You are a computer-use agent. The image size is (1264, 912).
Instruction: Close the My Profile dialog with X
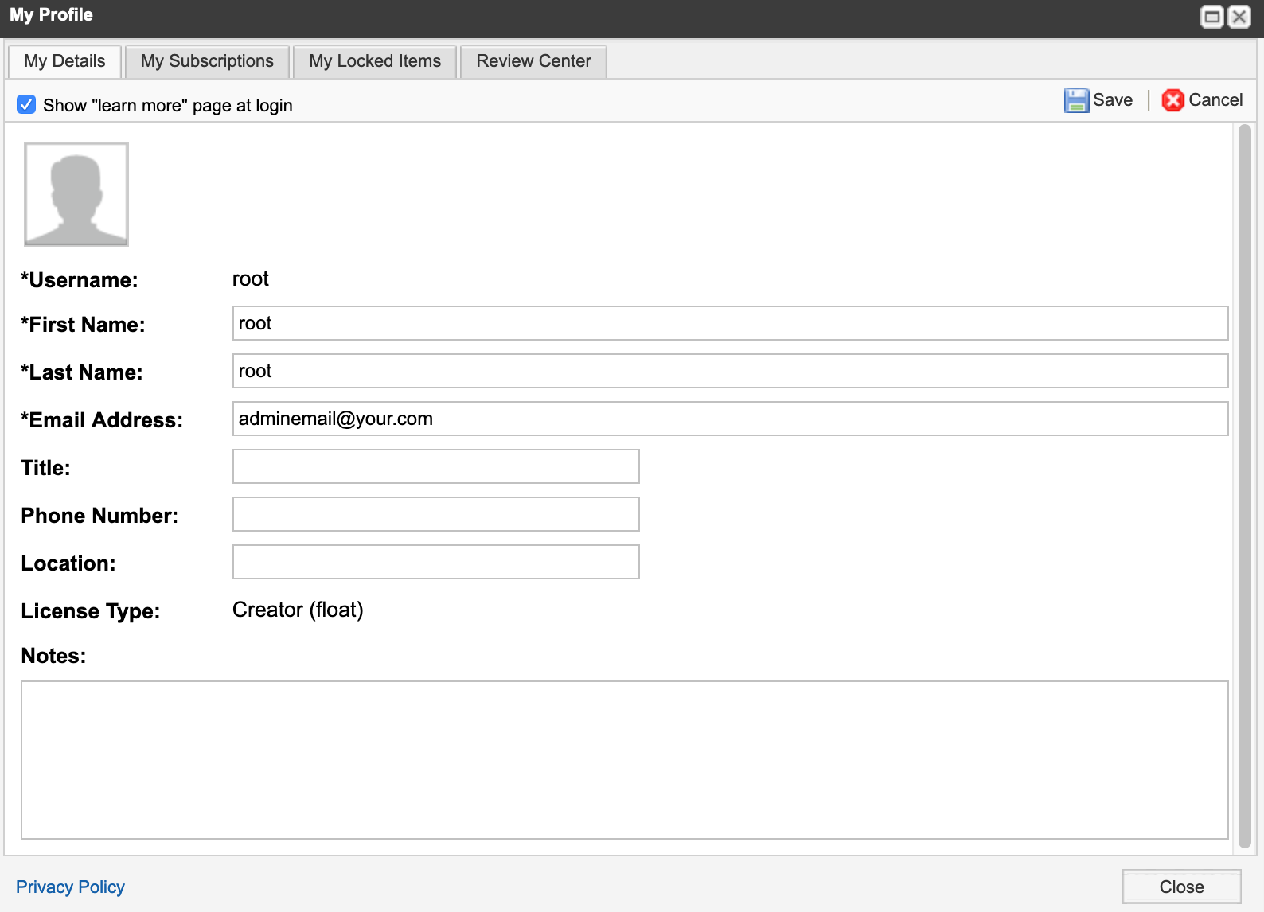(x=1239, y=17)
